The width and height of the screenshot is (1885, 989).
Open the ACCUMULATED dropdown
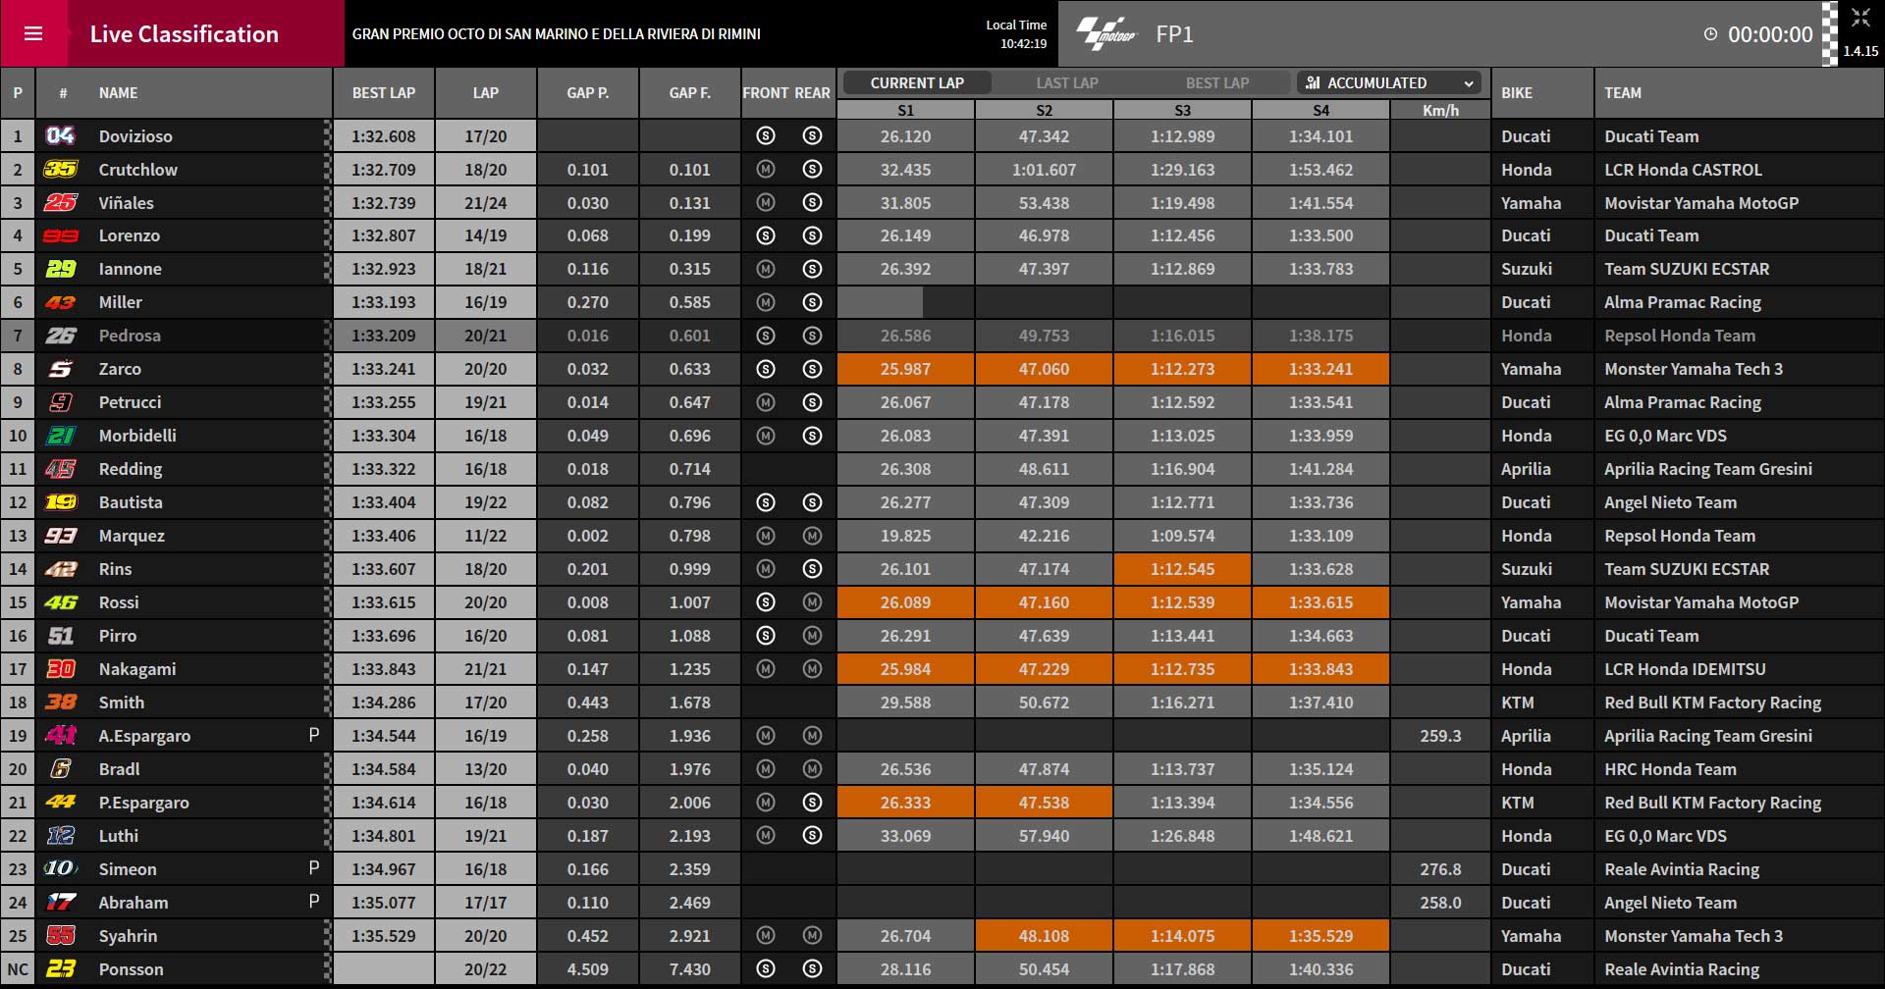pos(1389,83)
